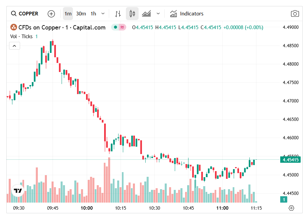The image size is (305, 218).
Task: Switch to the 1h timeframe
Action: [x=93, y=14]
